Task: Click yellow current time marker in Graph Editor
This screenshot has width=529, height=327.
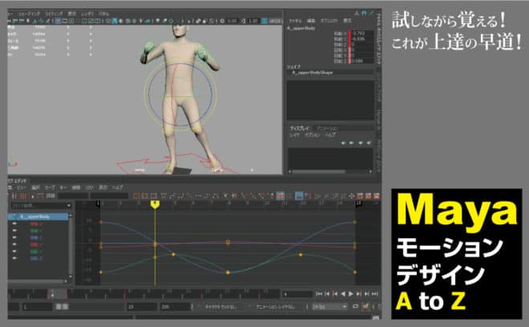Action: (155, 204)
